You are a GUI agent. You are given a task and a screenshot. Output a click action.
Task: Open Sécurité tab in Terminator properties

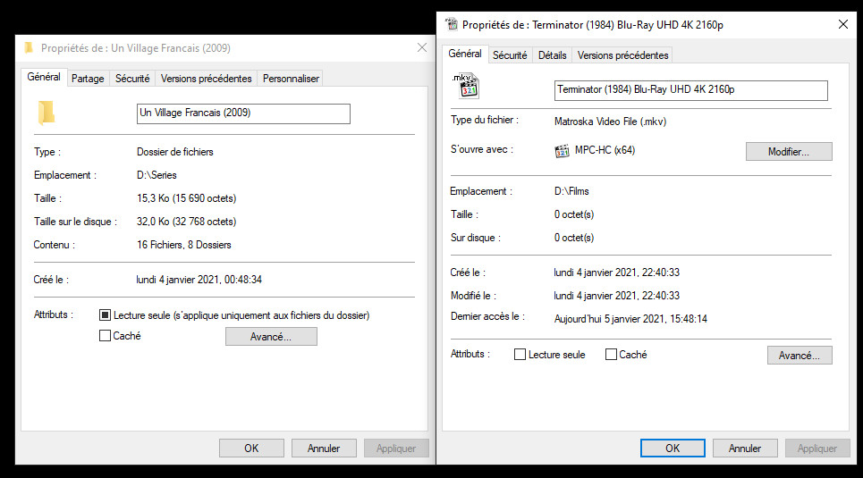point(510,55)
